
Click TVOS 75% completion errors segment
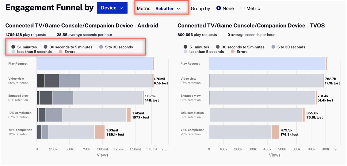(x=275, y=132)
